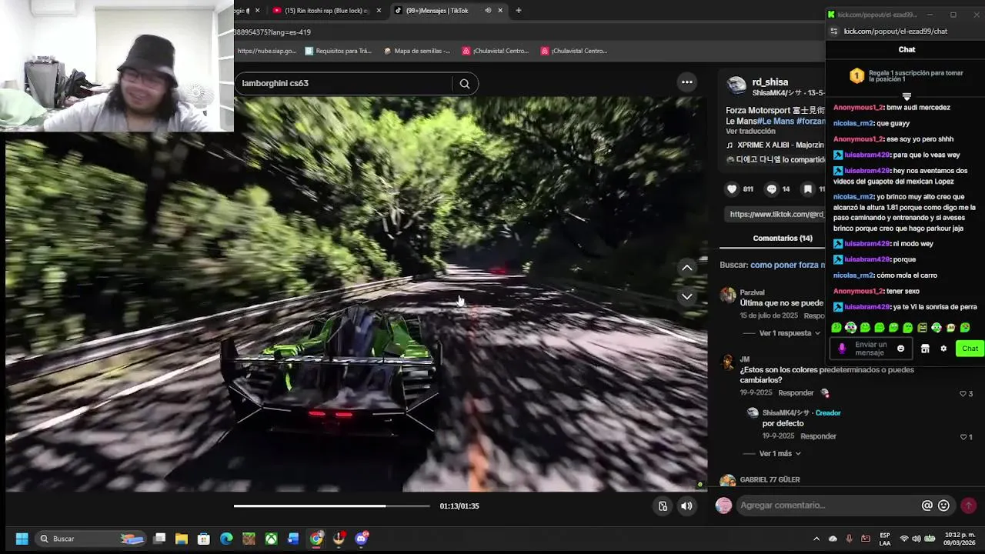This screenshot has height=554, width=985.
Task: Click the ESP LAA language indicator
Action: pyautogui.click(x=885, y=539)
